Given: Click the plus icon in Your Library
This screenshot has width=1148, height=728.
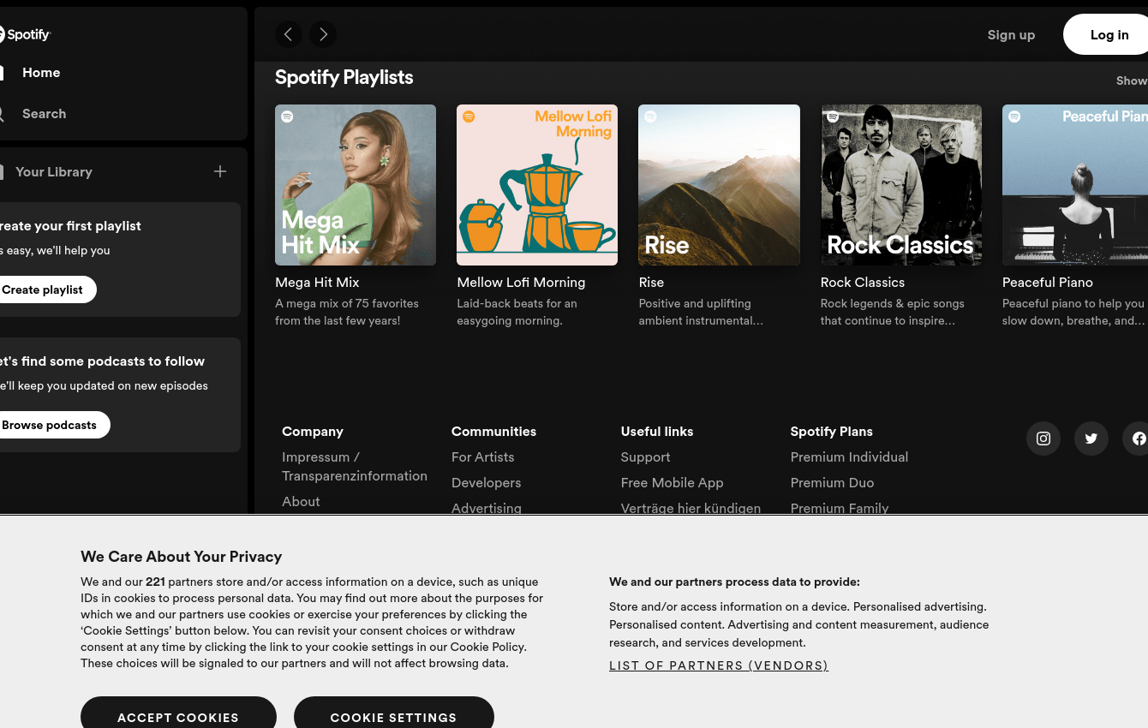Looking at the screenshot, I should 220,171.
